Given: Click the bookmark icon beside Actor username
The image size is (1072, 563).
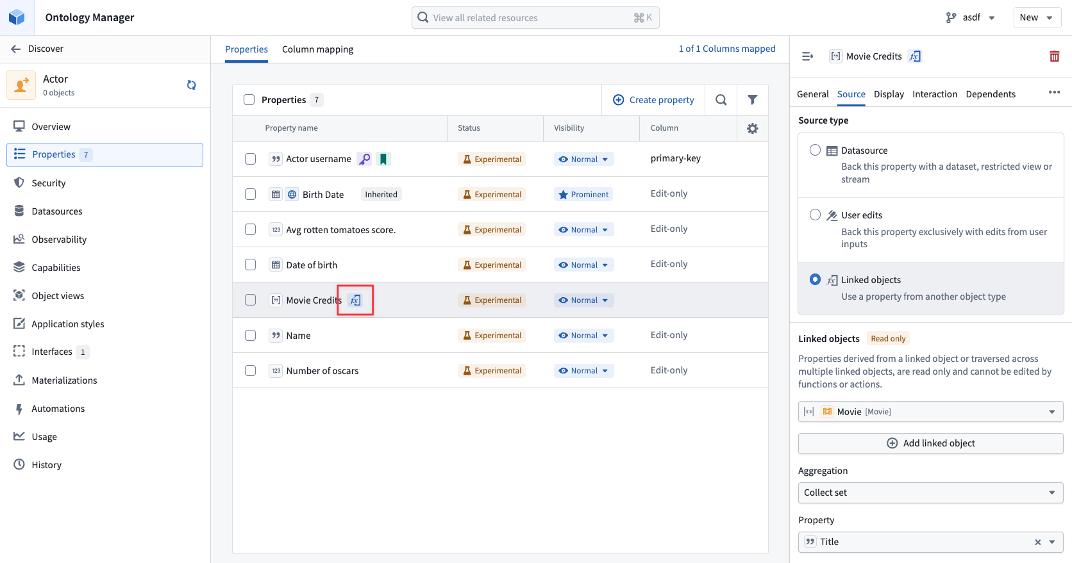Looking at the screenshot, I should tap(383, 159).
